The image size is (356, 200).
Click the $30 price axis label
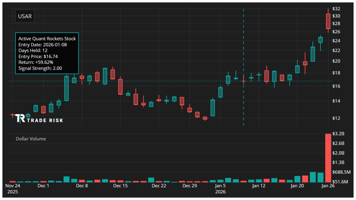coord(336,16)
